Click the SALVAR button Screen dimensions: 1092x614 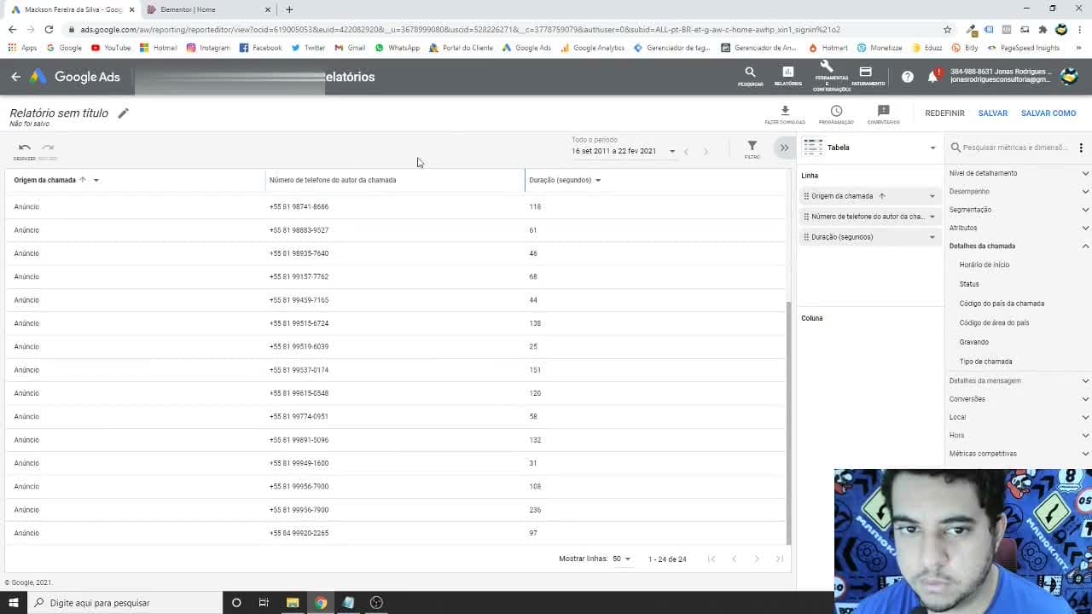point(993,113)
